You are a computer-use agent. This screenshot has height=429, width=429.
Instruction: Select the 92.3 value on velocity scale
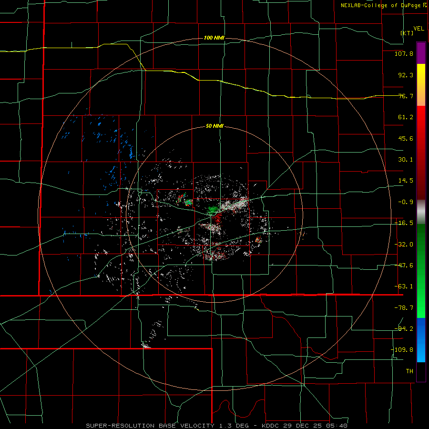pos(406,75)
